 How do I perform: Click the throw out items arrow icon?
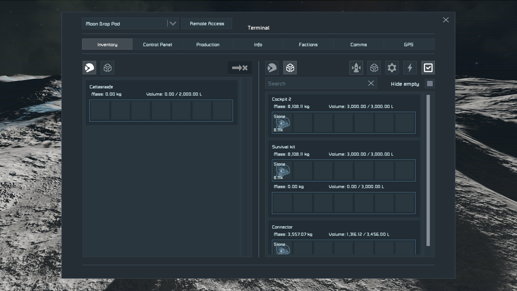pos(240,68)
